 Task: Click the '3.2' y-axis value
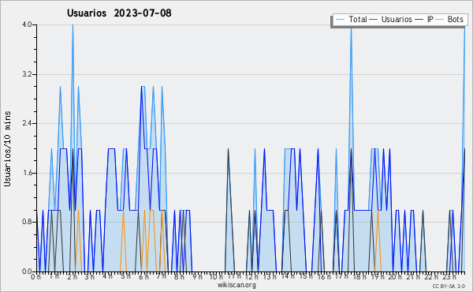coord(27,74)
